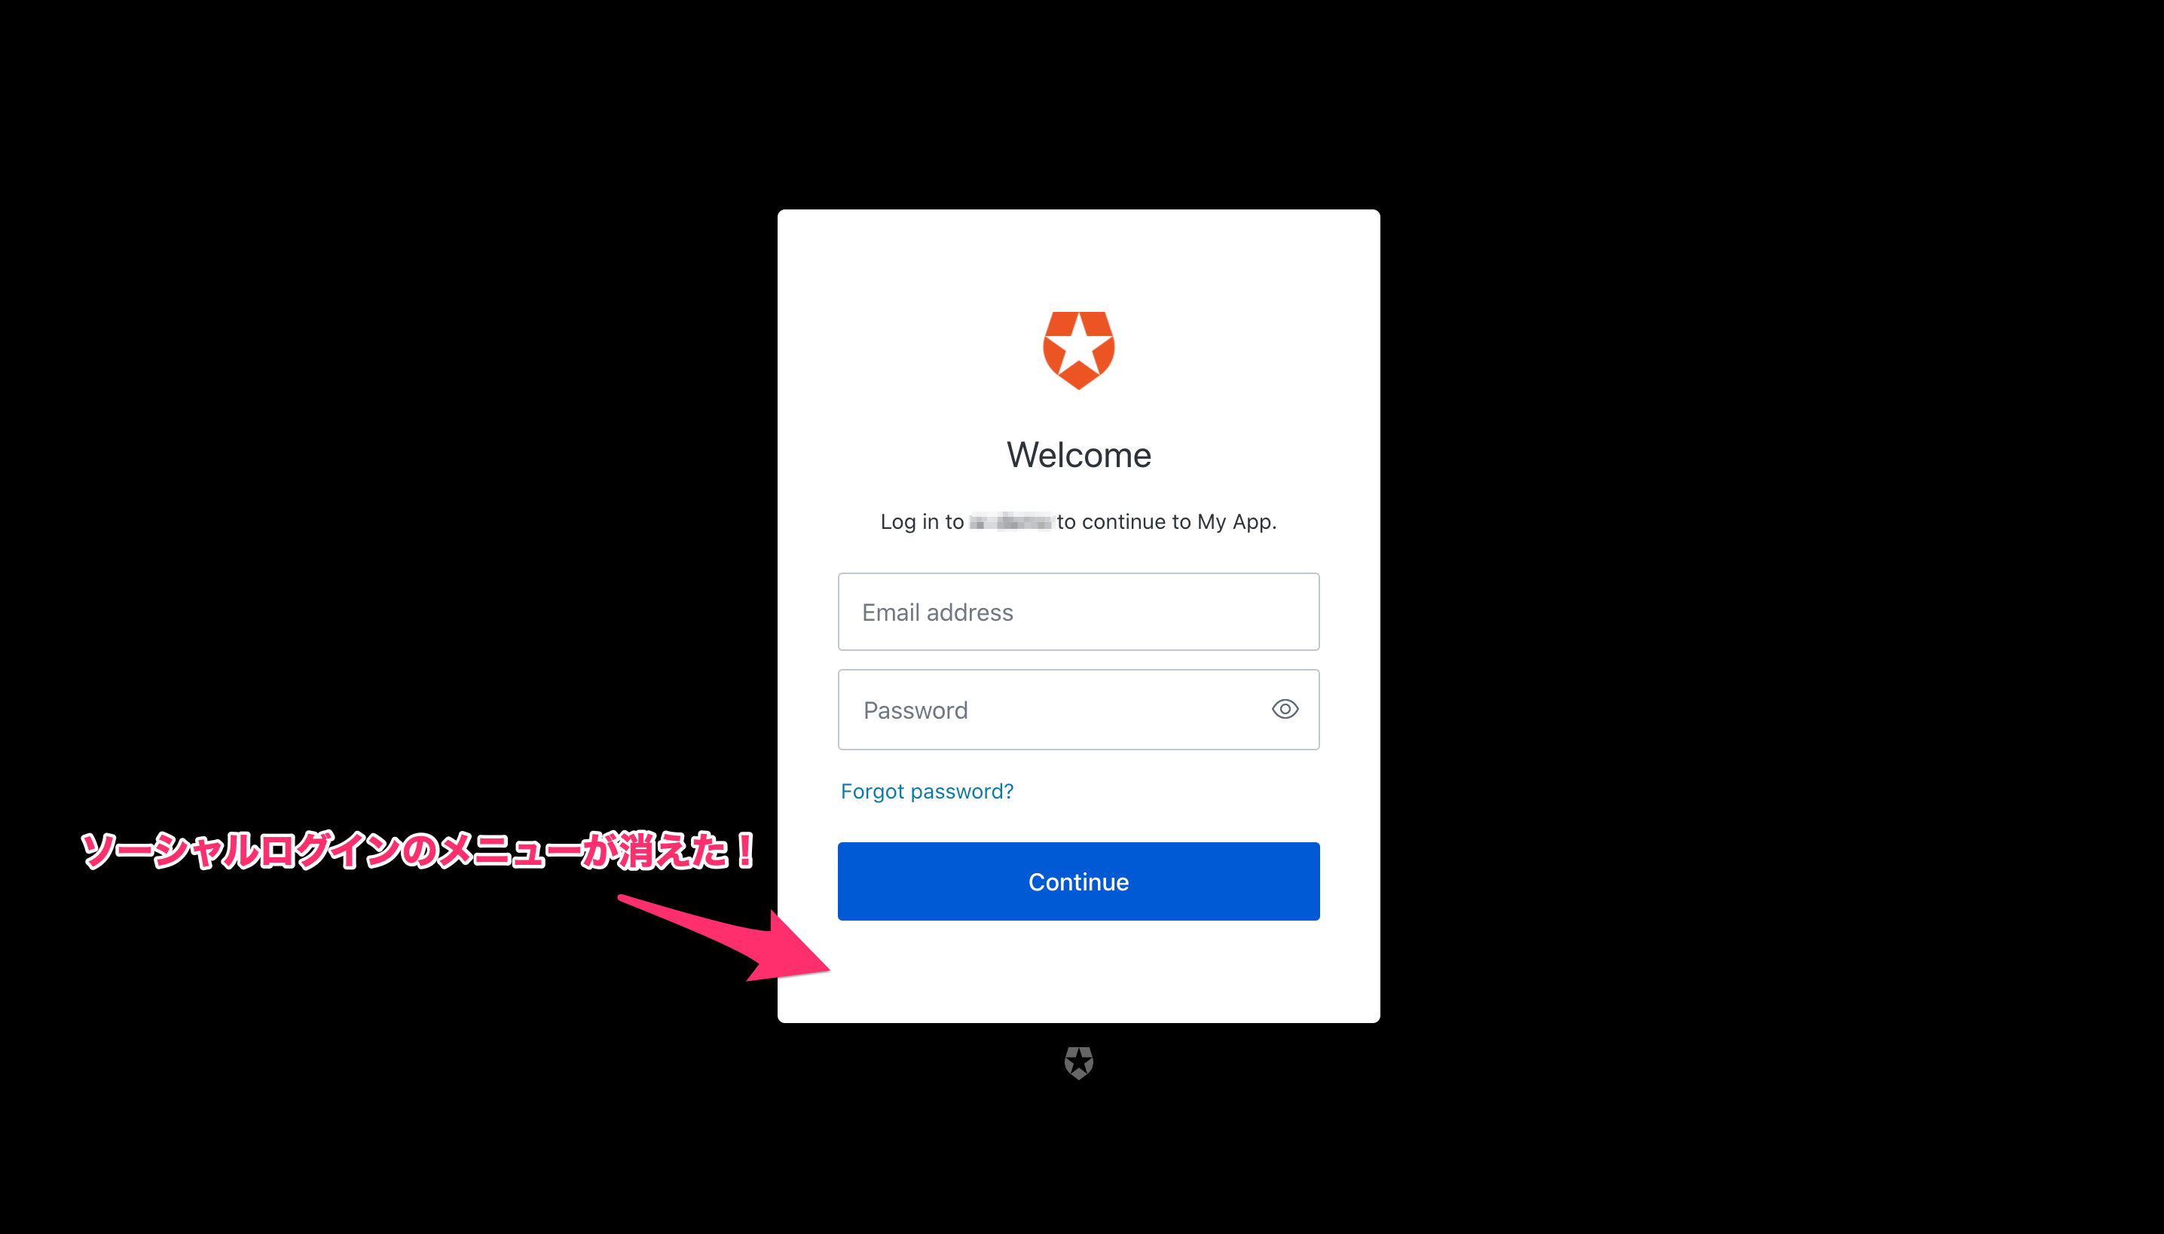The width and height of the screenshot is (2164, 1234).
Task: Click the "to continue to My App." text
Action: (1166, 522)
